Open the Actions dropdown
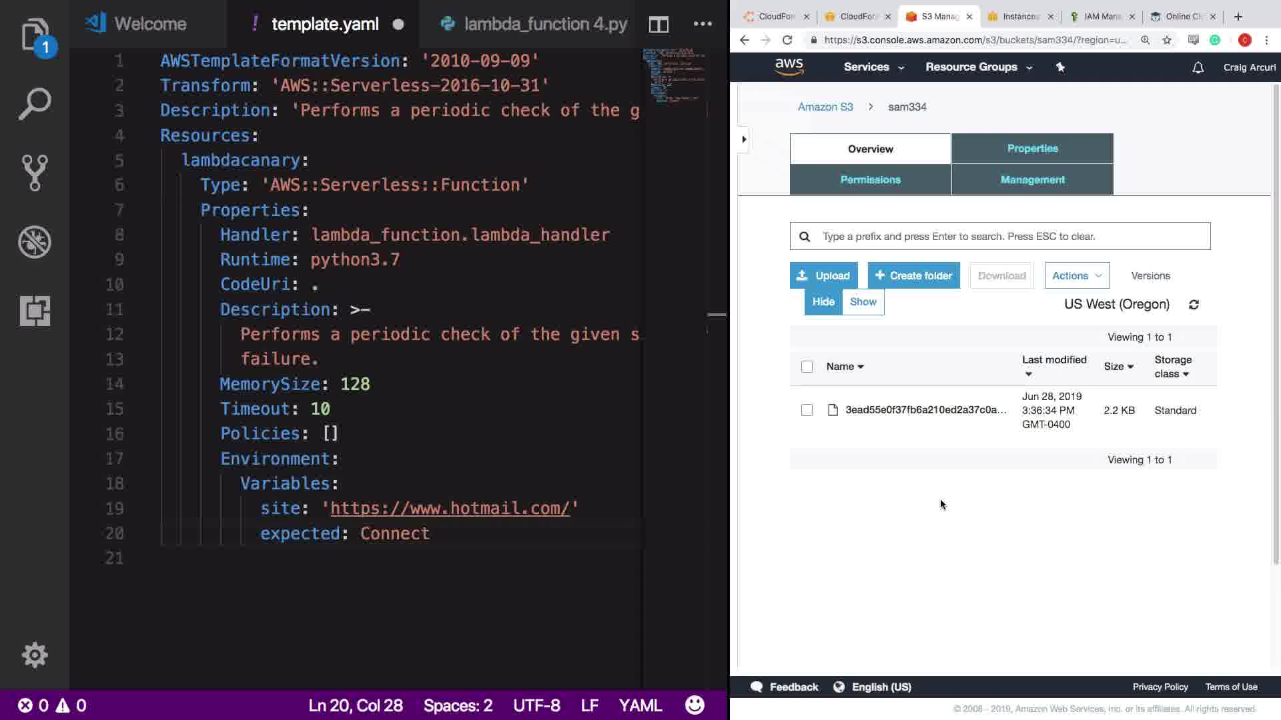 tap(1076, 275)
